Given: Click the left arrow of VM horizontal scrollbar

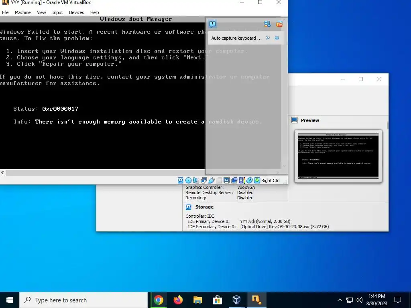Looking at the screenshot, I should click(x=3, y=172).
